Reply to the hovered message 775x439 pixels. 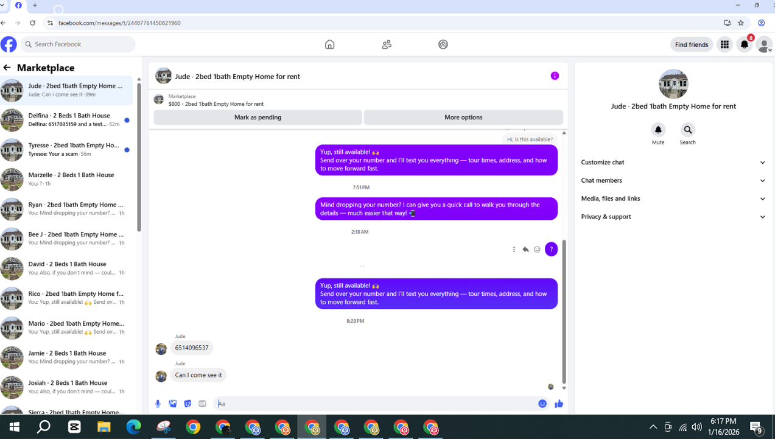[x=525, y=249]
